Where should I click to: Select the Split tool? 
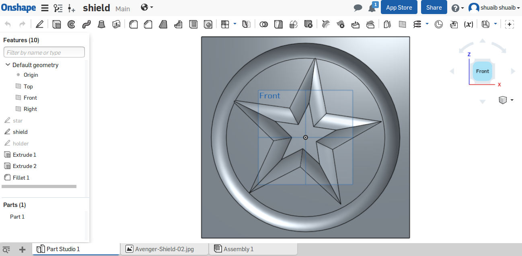(278, 25)
